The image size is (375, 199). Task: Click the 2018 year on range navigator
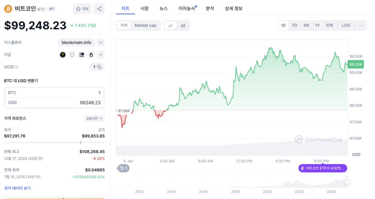pyautogui.click(x=235, y=192)
